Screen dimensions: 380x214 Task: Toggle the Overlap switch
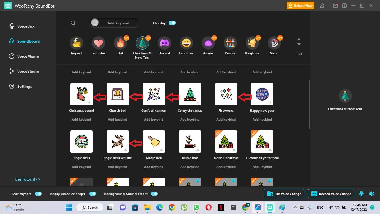(172, 23)
